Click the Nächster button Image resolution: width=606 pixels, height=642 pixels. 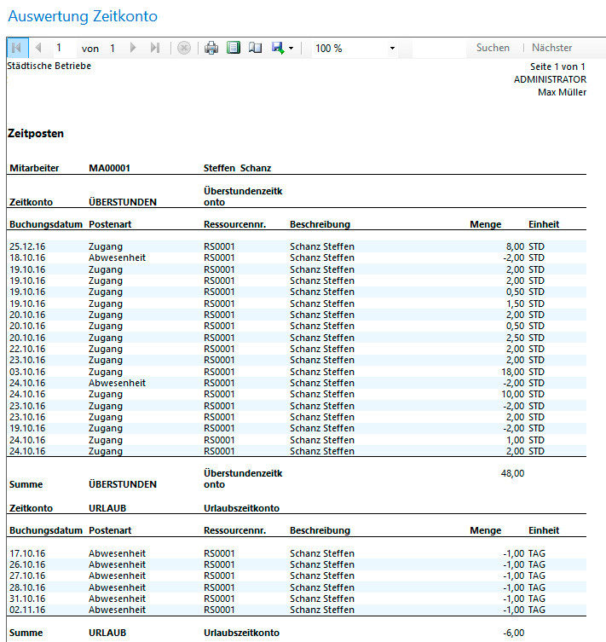click(x=551, y=48)
